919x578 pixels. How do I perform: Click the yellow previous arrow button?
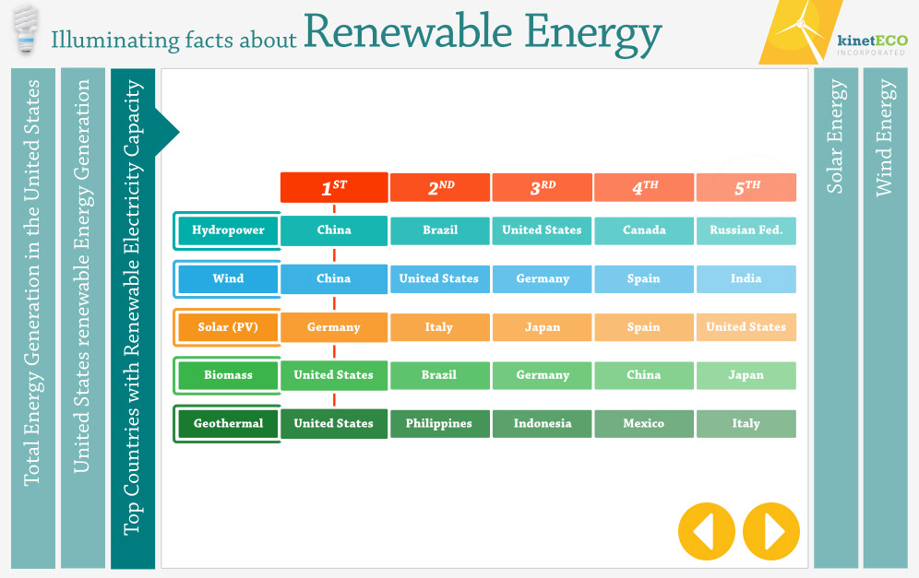[706, 531]
